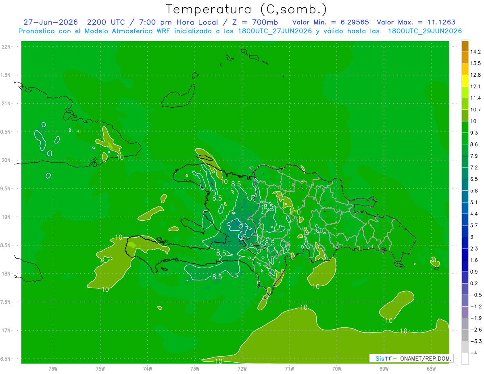Click "Valor Min. = 6.29565"
484x374 pixels.
coord(330,22)
